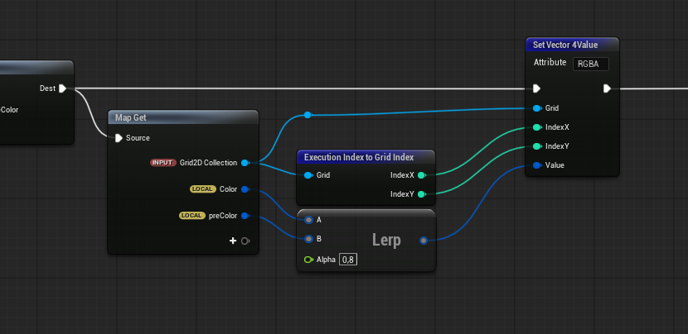Click the Dest execution output pin
Image resolution: width=688 pixels, height=334 pixels.
63,88
